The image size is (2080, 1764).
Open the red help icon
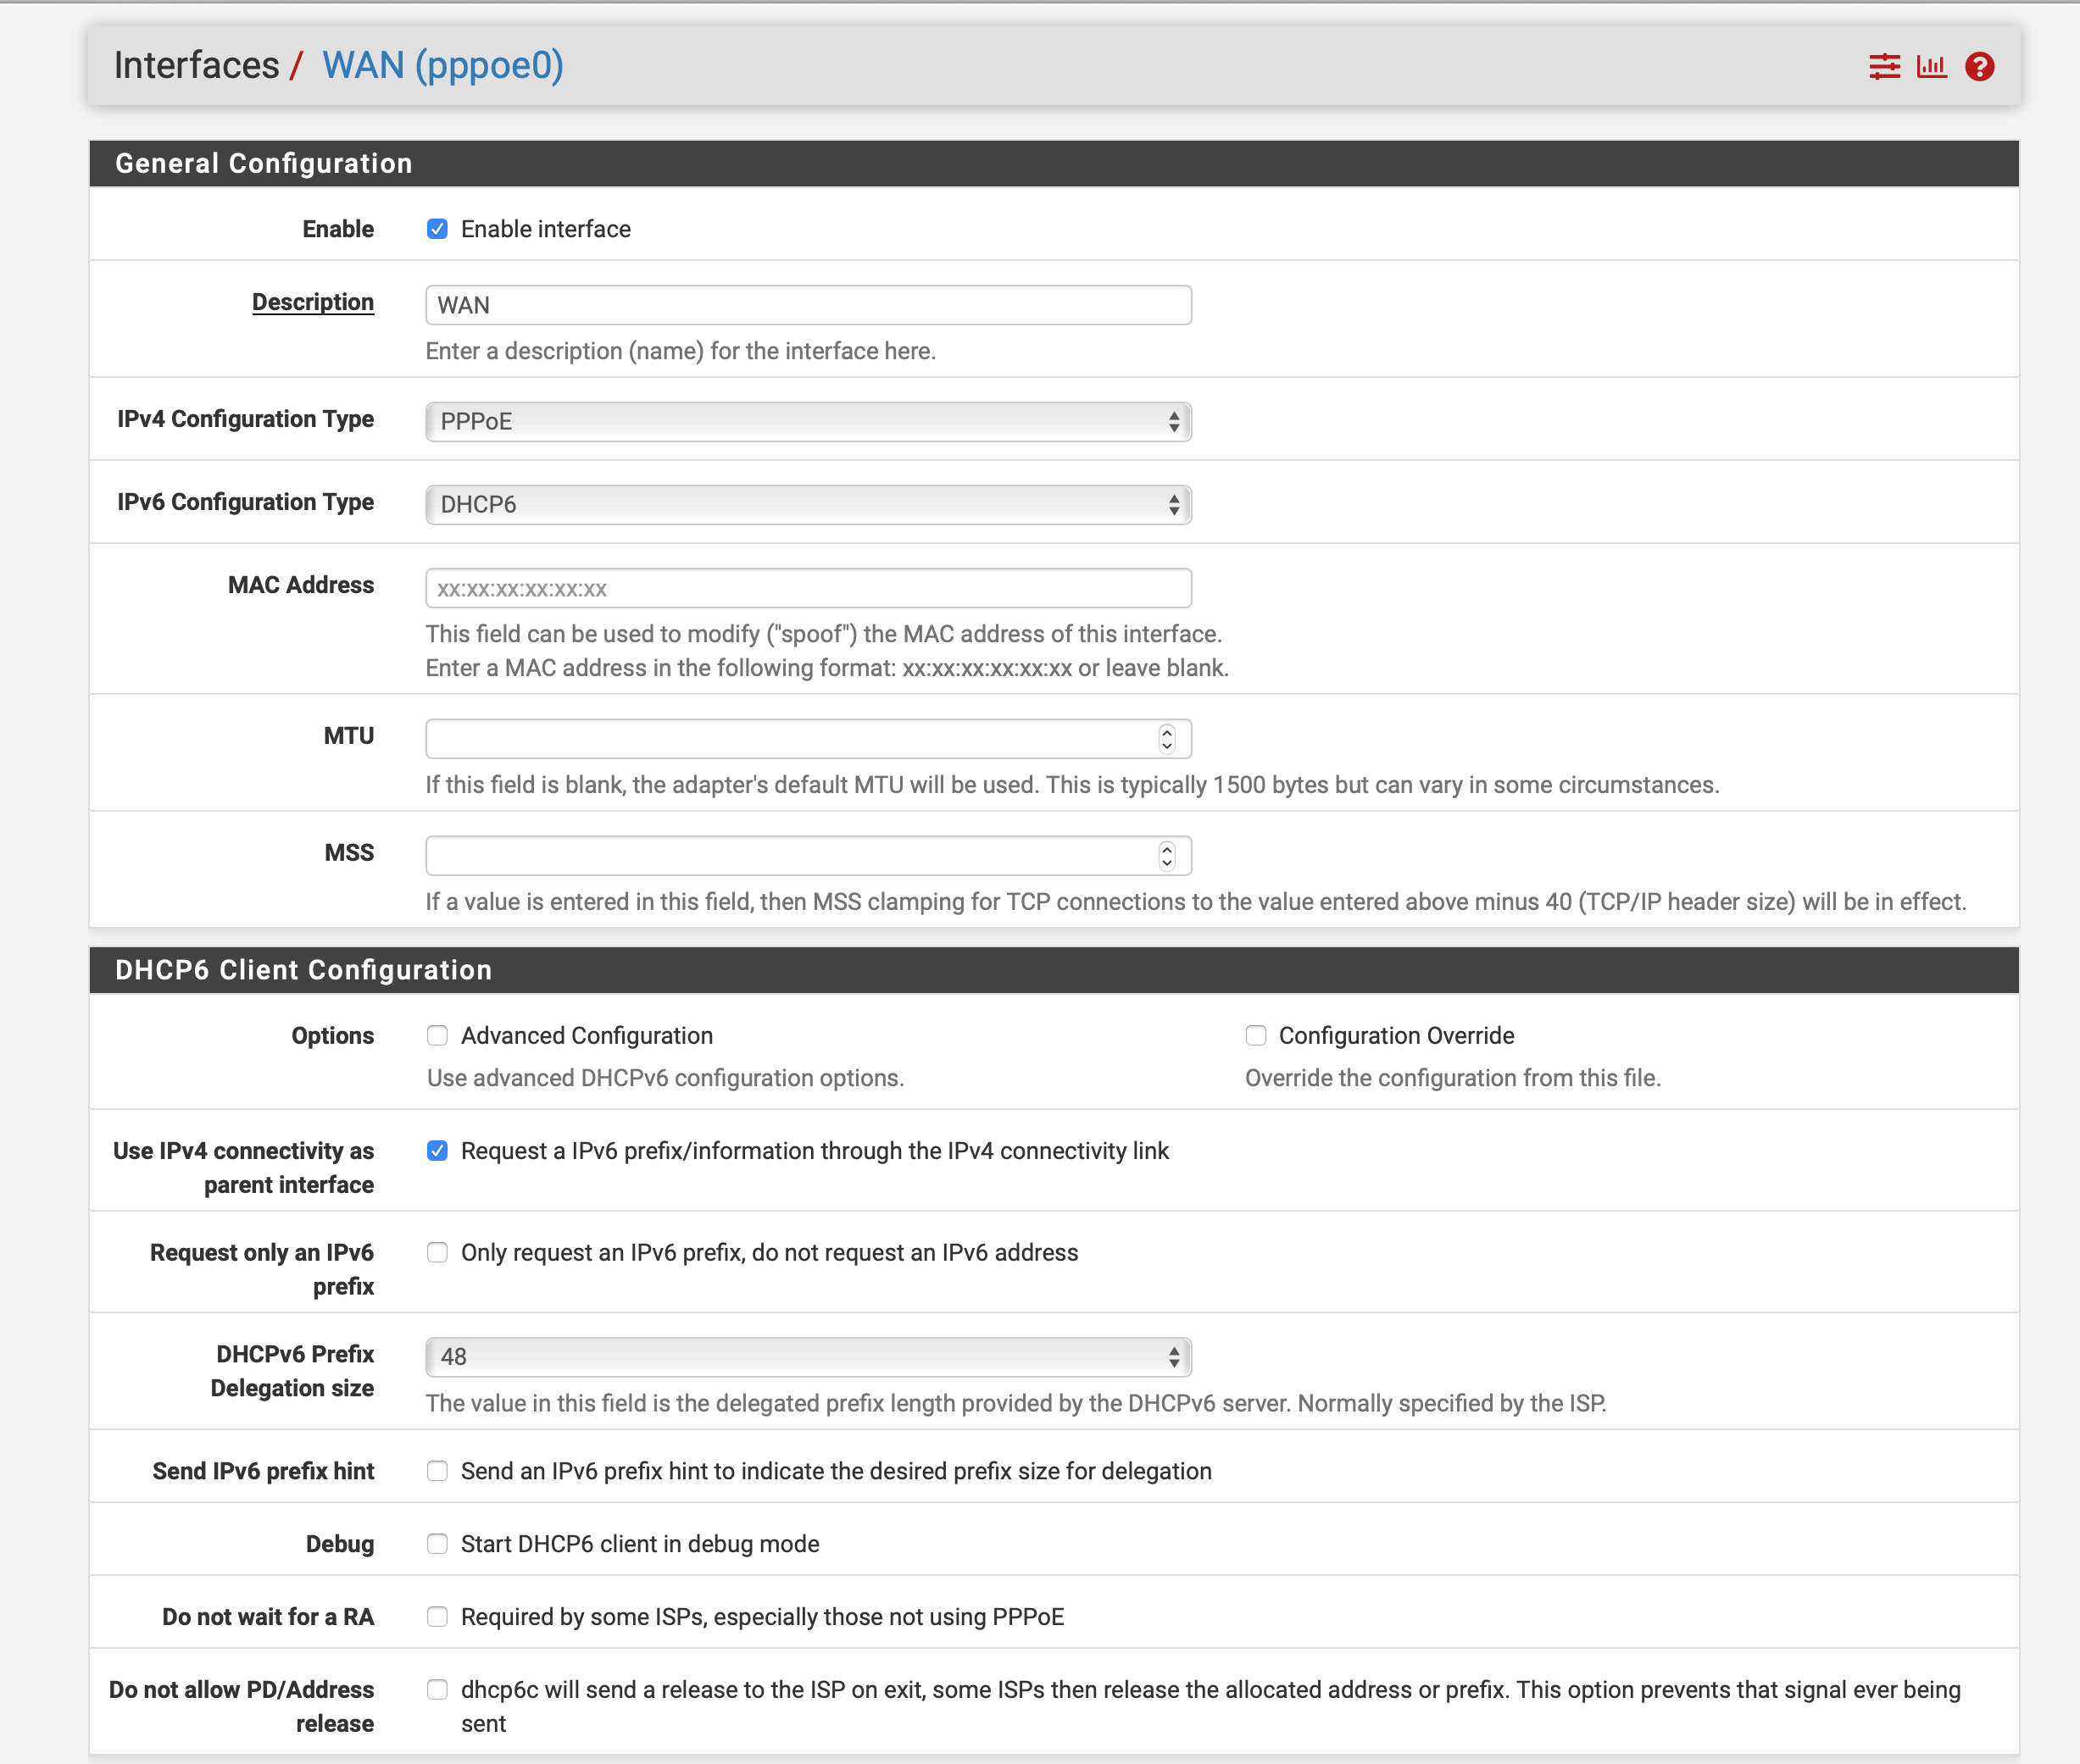click(x=1979, y=67)
